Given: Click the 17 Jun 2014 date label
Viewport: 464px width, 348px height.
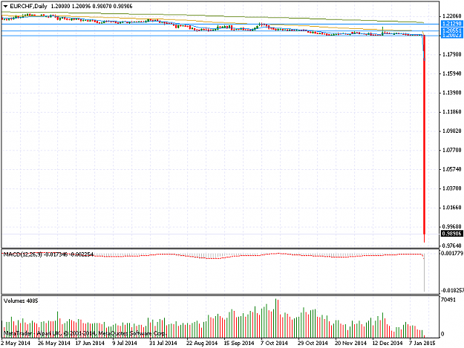Looking at the screenshot, I should pos(90,343).
